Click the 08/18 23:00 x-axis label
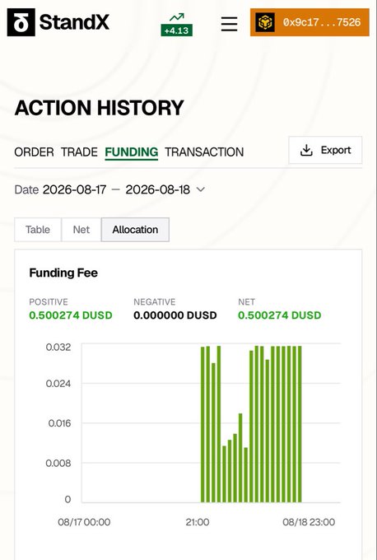The width and height of the screenshot is (377, 560). click(309, 522)
